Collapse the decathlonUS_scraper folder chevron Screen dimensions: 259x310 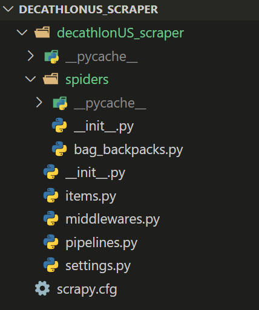[x=22, y=33]
